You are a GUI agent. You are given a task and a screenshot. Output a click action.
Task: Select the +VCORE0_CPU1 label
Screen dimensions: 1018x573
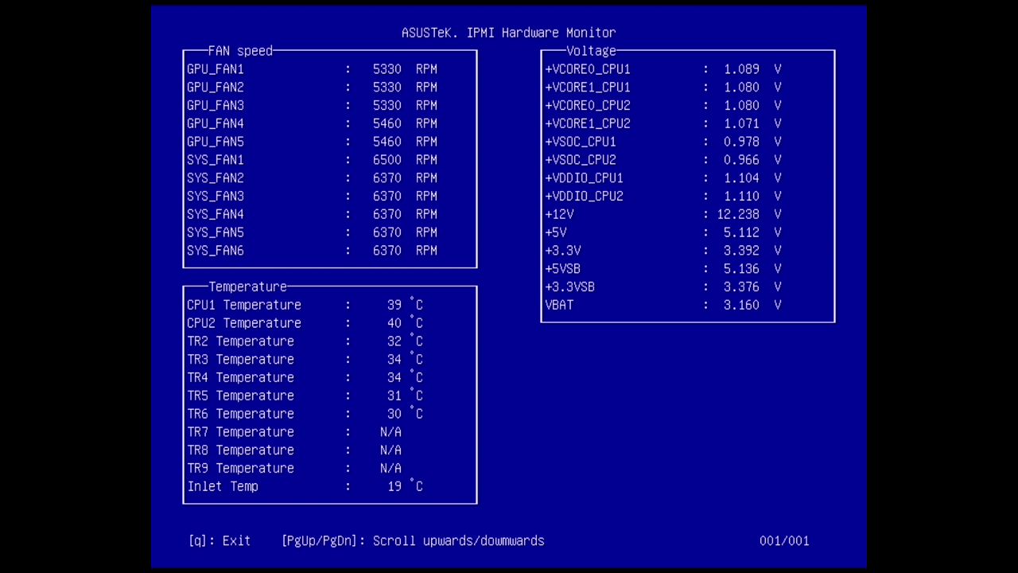588,69
